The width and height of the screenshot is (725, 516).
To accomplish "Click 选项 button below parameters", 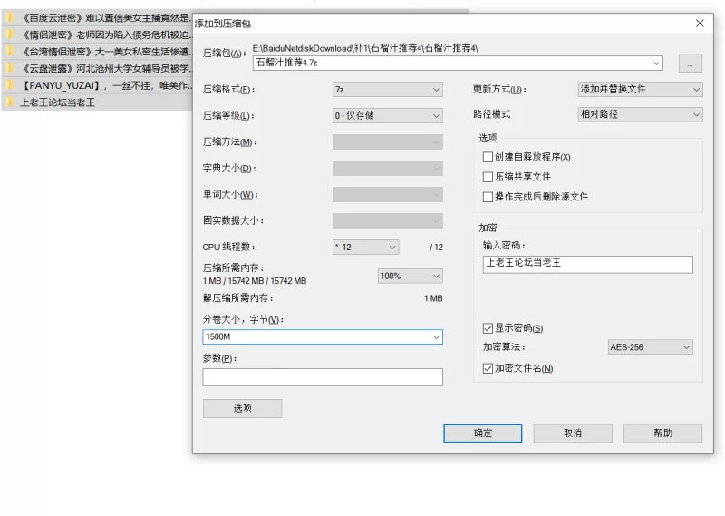I will 242,408.
